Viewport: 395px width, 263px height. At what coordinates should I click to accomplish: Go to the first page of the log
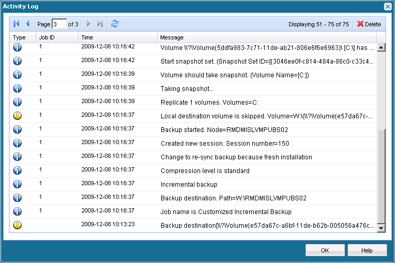tap(16, 24)
